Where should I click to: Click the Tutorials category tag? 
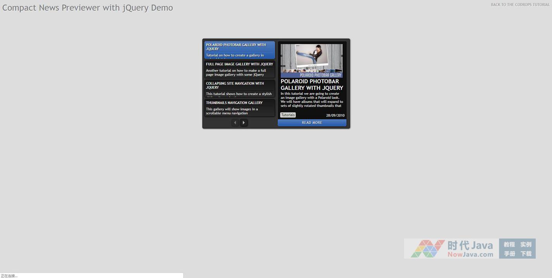click(288, 115)
